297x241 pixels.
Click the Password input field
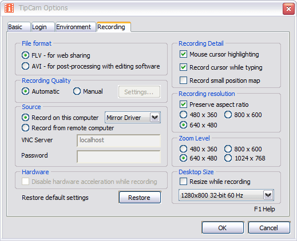(118, 156)
